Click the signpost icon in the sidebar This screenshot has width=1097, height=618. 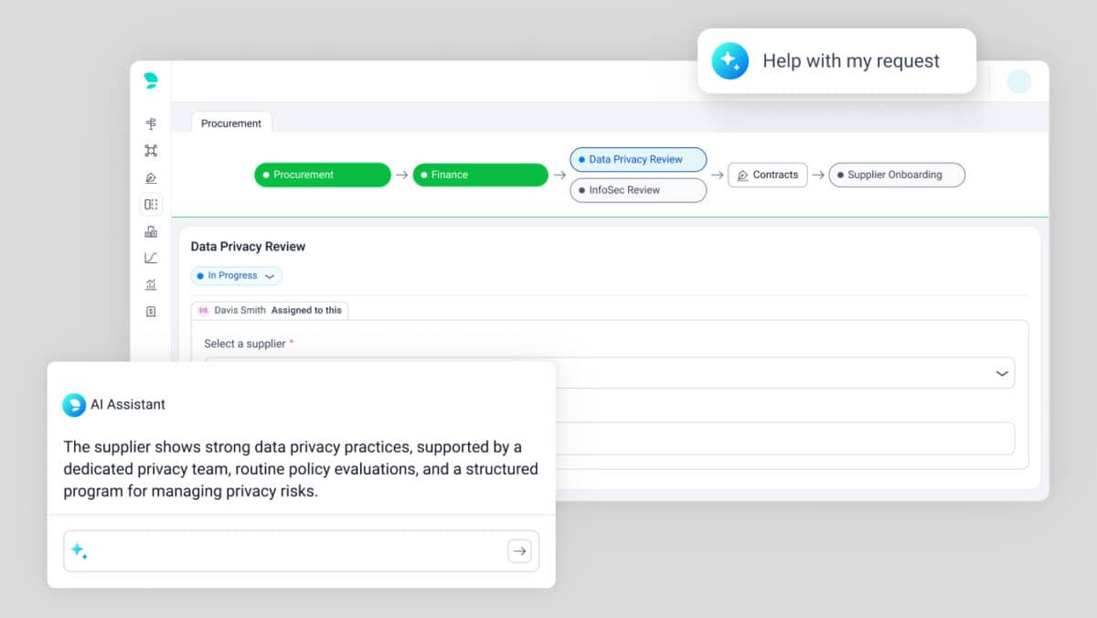pyautogui.click(x=151, y=123)
